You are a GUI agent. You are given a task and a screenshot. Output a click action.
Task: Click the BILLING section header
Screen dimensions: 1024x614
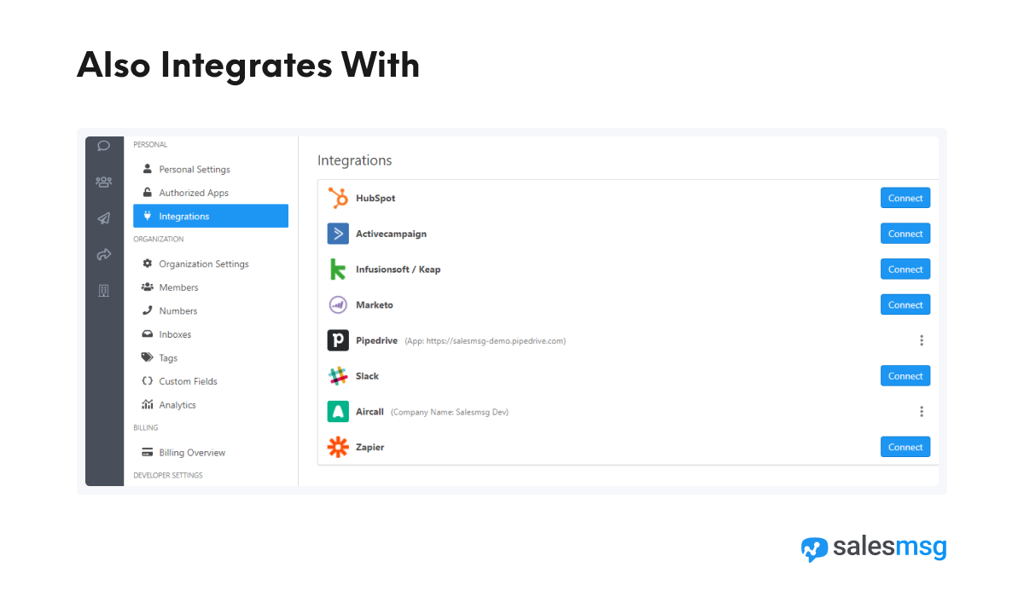[146, 428]
